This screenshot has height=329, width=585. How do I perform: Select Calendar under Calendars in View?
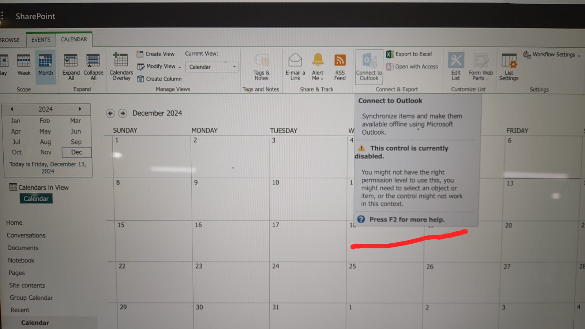coord(36,199)
